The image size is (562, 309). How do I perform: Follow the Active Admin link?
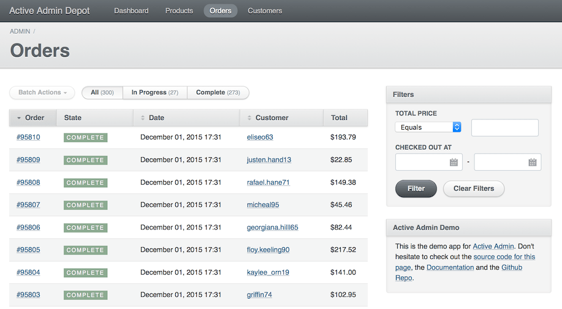tap(493, 247)
